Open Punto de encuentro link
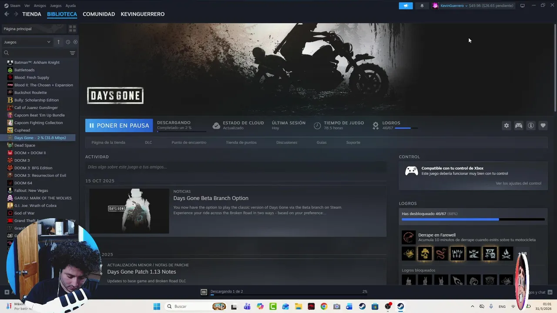This screenshot has height=313, width=557. pyautogui.click(x=189, y=143)
